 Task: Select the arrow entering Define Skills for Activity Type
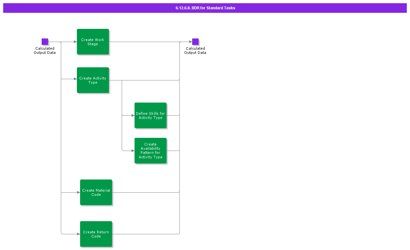[128, 115]
